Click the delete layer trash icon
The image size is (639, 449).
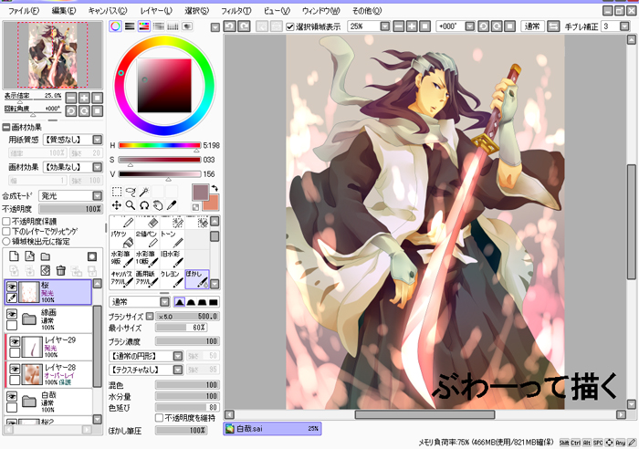point(60,270)
